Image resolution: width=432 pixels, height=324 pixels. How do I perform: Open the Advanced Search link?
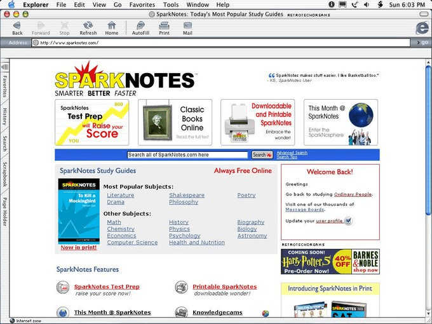point(292,153)
